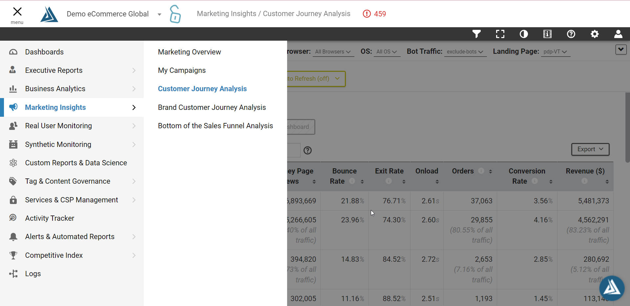Select My Campaigns submenu item
This screenshot has height=306, width=630.
[182, 70]
